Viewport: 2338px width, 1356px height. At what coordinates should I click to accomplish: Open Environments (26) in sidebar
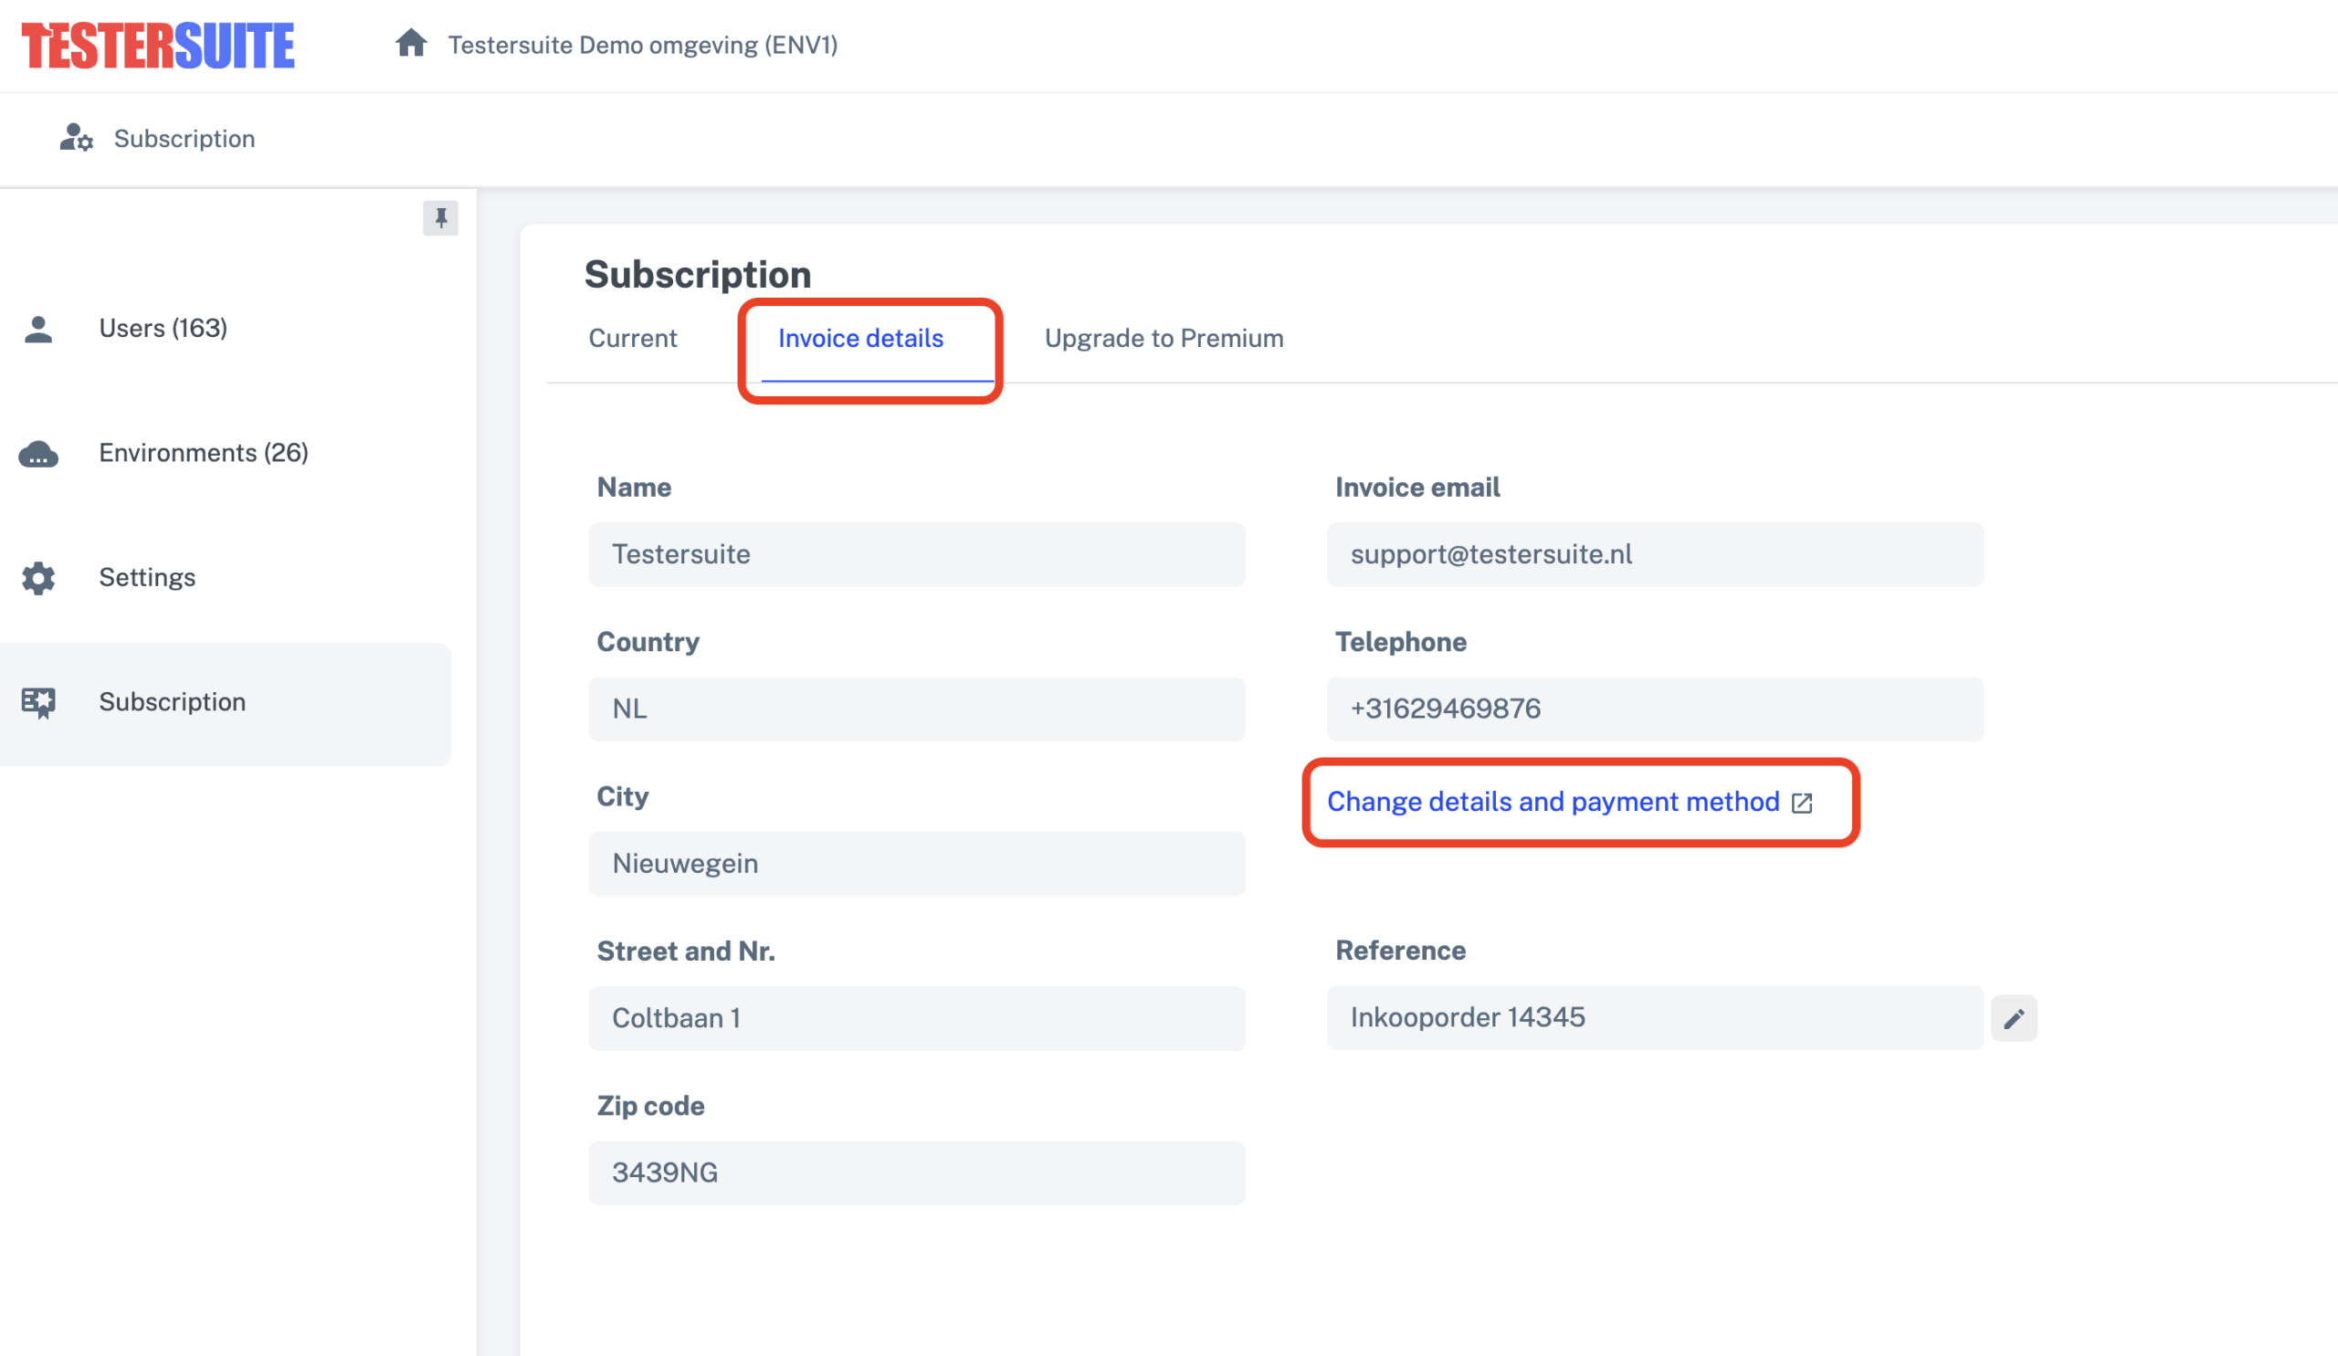[203, 454]
